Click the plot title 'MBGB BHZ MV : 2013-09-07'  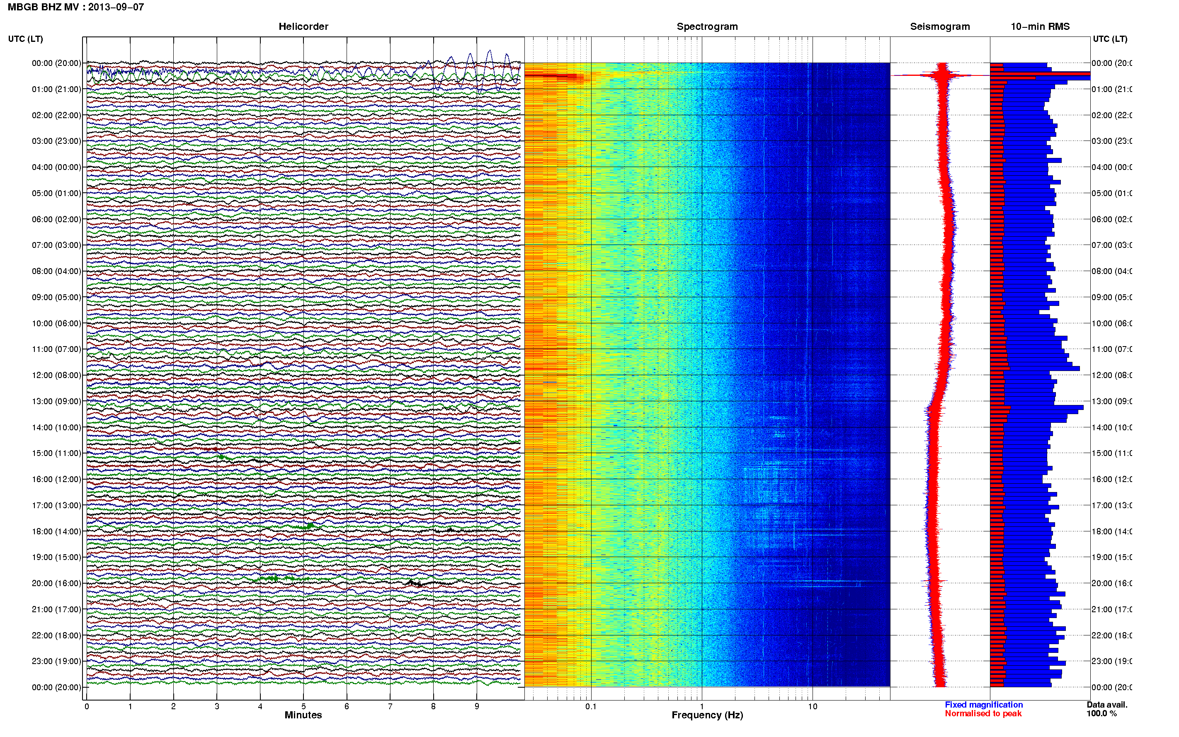point(75,7)
